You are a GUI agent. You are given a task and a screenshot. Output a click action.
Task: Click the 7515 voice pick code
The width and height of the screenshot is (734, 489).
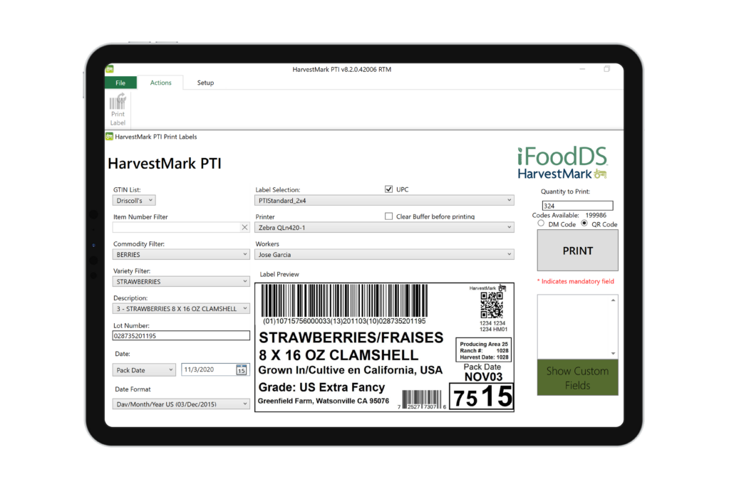tap(482, 397)
